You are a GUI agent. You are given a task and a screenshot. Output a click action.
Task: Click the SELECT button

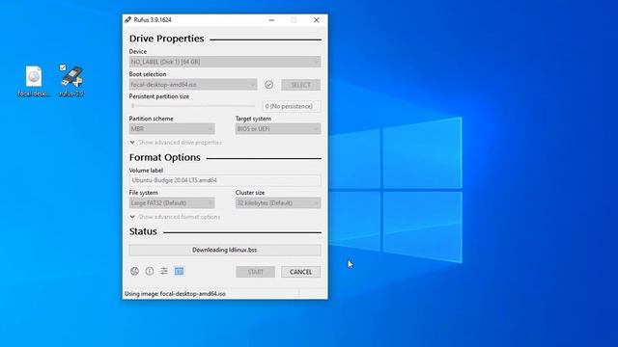300,85
